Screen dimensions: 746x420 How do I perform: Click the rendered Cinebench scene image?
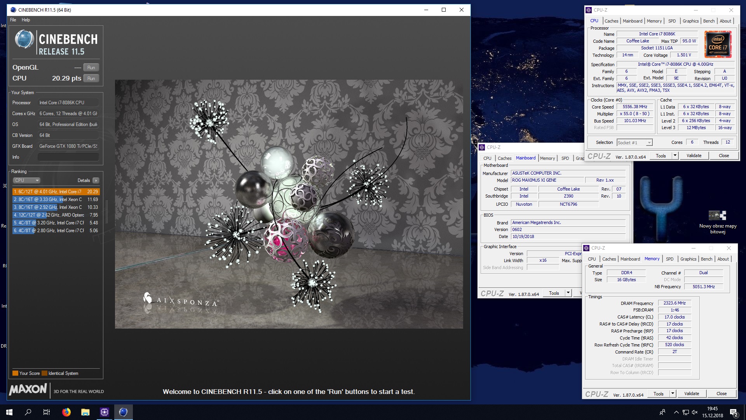(x=289, y=204)
